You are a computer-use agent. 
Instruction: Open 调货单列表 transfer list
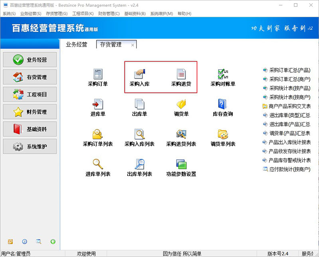click(x=223, y=138)
